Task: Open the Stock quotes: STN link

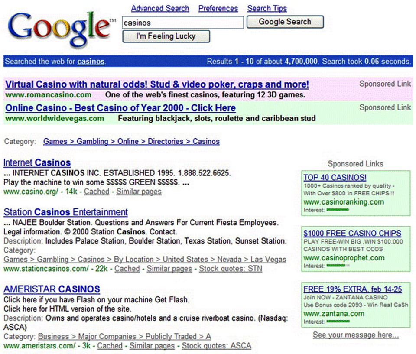Action: coord(231,269)
